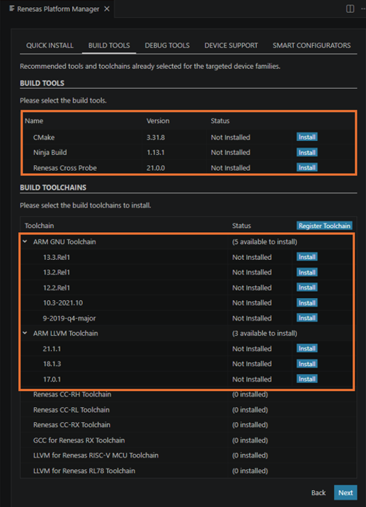This screenshot has height=507, width=366.
Task: Open the DEBUG TOOLS tab
Action: (x=167, y=45)
